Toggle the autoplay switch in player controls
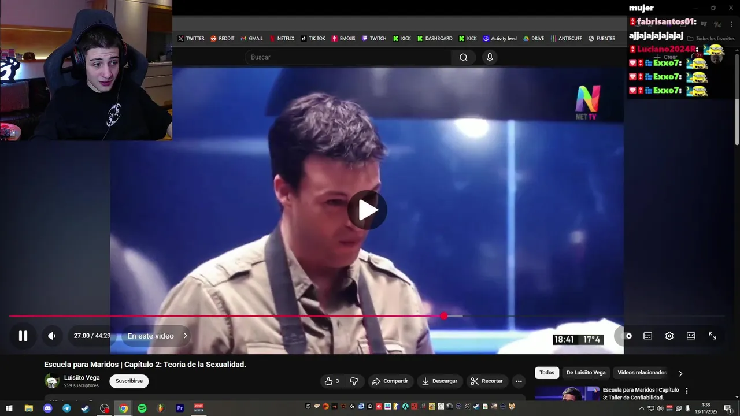 click(627, 336)
